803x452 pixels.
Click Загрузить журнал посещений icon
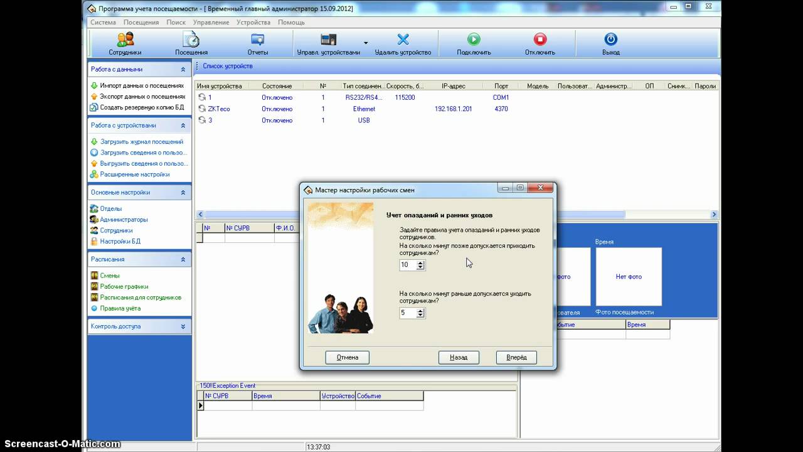pyautogui.click(x=94, y=142)
